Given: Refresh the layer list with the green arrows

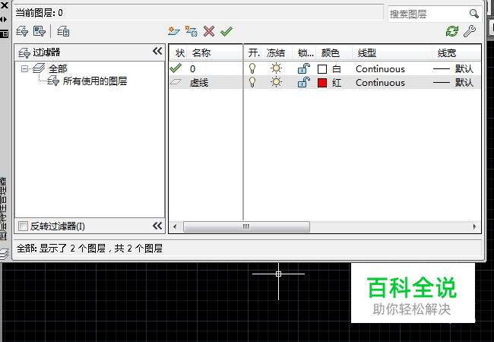Looking at the screenshot, I should coord(452,31).
